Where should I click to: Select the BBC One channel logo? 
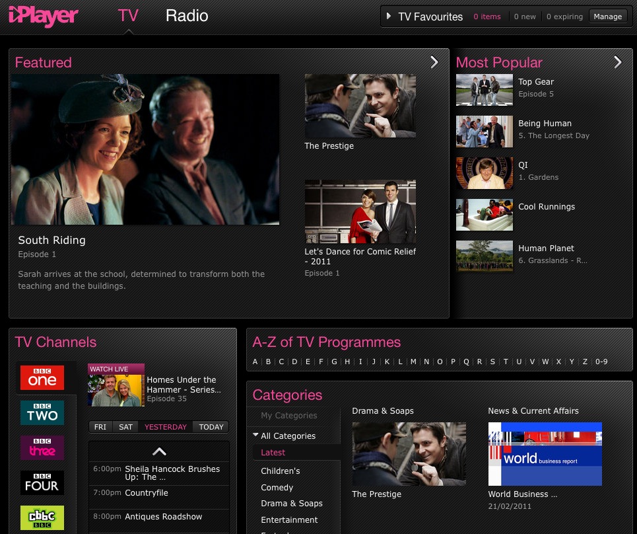pos(42,378)
